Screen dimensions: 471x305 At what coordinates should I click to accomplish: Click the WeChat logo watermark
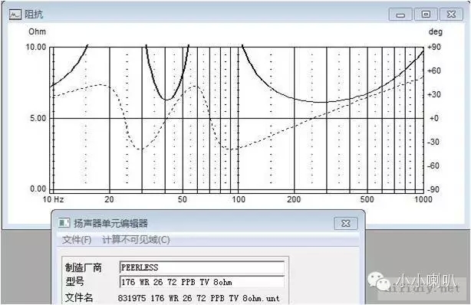coord(378,281)
